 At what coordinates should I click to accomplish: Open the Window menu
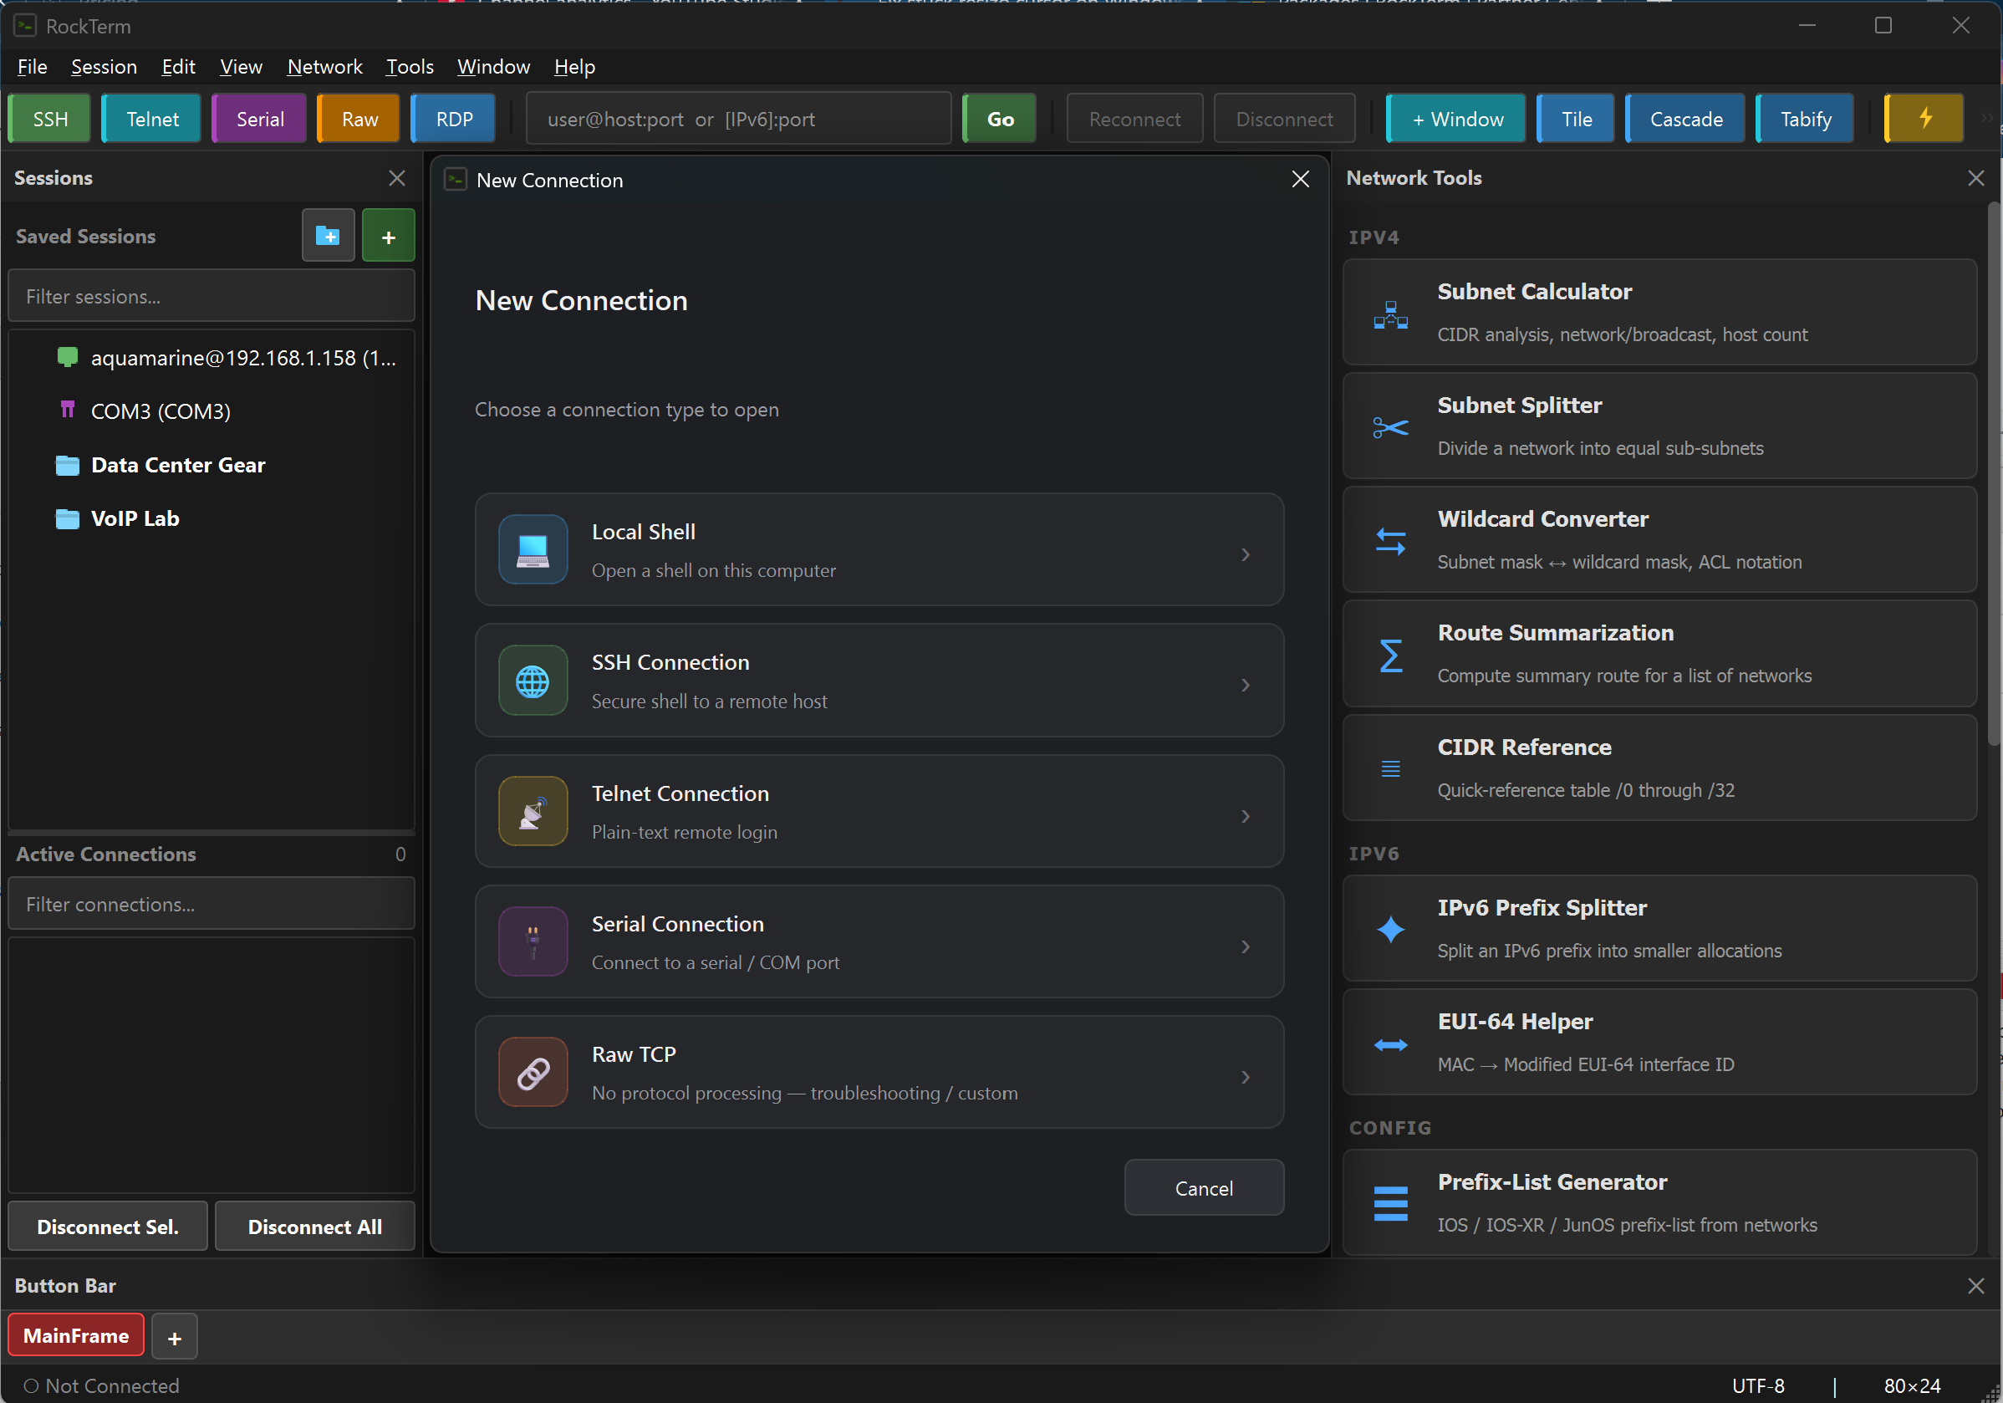[494, 66]
